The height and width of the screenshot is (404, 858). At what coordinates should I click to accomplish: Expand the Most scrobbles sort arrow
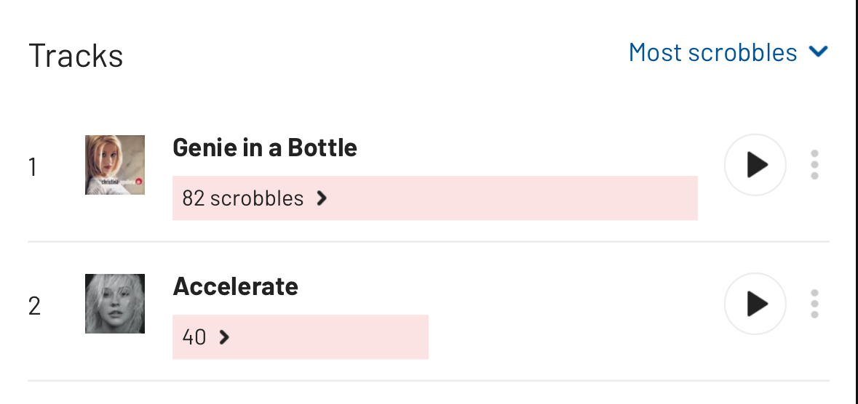819,52
